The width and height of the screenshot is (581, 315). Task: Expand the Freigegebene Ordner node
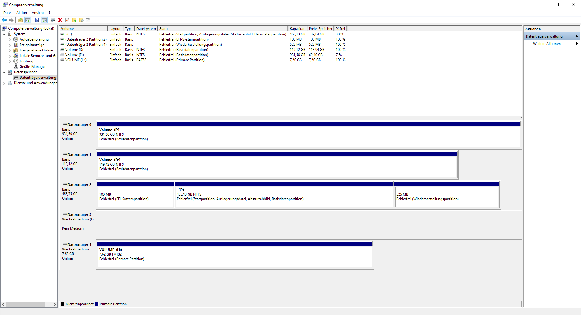10,50
